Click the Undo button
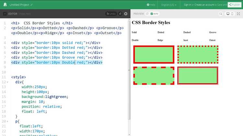The height and width of the screenshot is (136, 243). coord(111,14)
